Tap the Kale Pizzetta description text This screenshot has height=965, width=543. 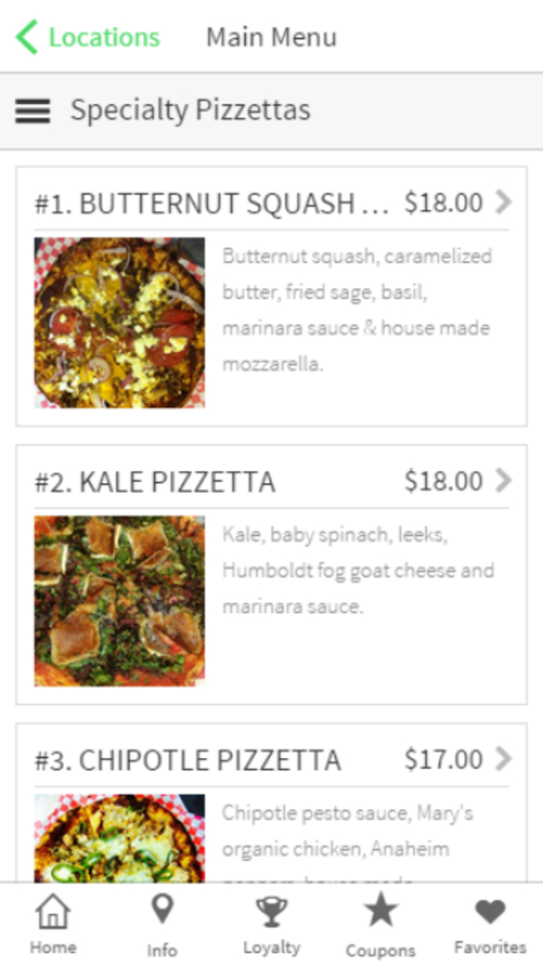point(357,571)
